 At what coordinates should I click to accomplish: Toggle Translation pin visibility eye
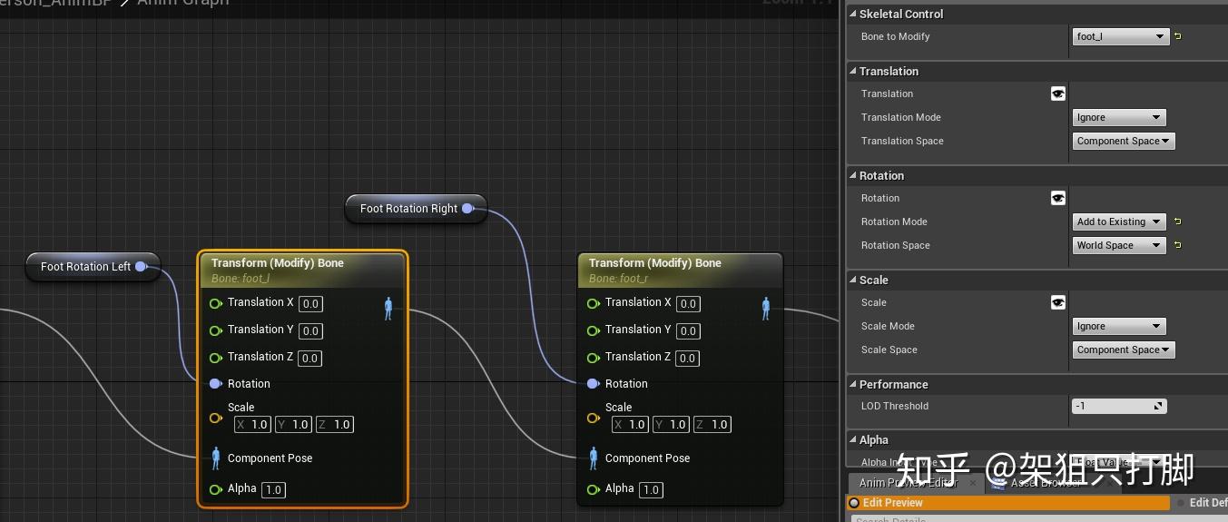click(x=1058, y=94)
